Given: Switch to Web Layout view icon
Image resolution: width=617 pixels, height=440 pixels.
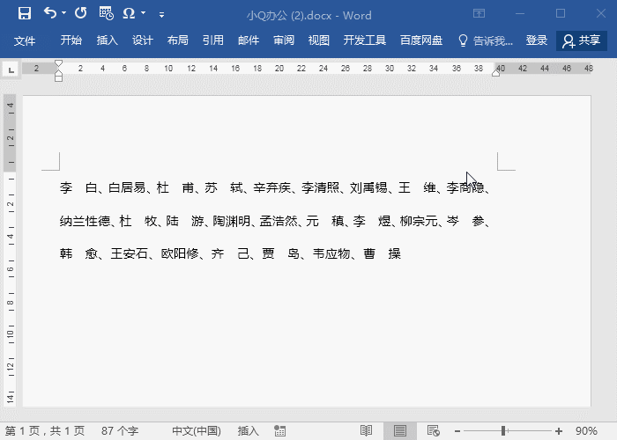Looking at the screenshot, I should [x=434, y=431].
